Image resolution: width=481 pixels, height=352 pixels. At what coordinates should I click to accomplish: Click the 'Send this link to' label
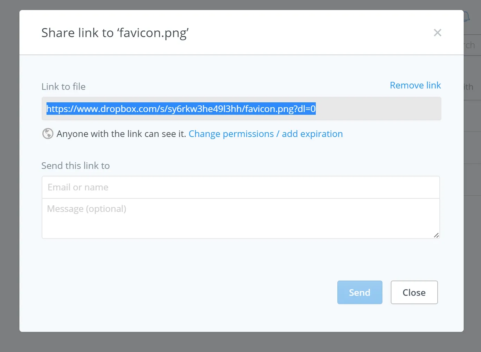tap(76, 166)
